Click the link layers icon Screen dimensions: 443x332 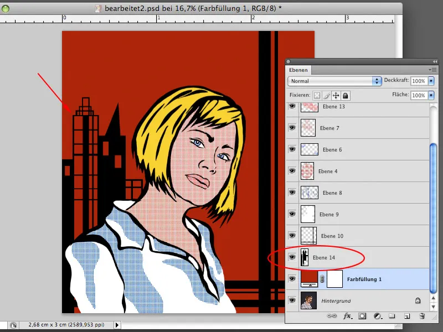click(x=332, y=316)
